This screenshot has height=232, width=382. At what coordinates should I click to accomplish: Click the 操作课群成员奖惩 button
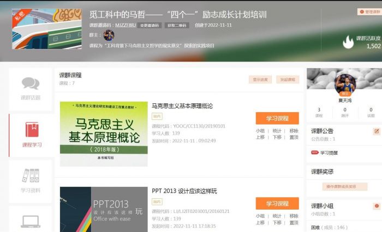tap(341, 186)
